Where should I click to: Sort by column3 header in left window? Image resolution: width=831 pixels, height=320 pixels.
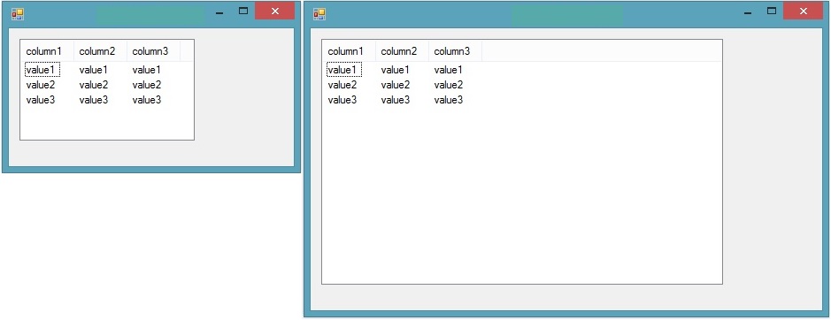pos(153,51)
